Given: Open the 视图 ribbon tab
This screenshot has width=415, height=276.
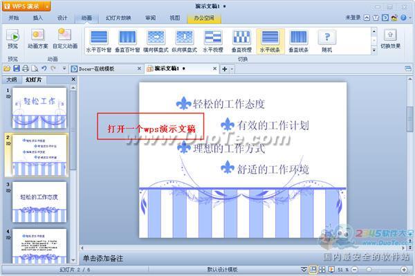Looking at the screenshot, I should click(x=175, y=18).
